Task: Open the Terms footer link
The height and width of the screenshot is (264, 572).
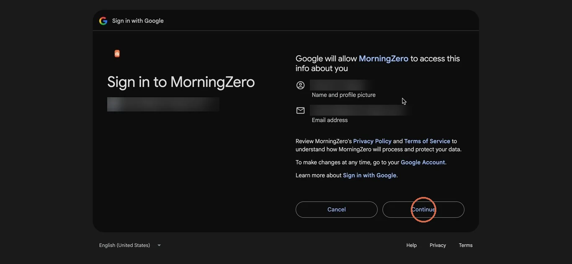Action: (x=466, y=245)
